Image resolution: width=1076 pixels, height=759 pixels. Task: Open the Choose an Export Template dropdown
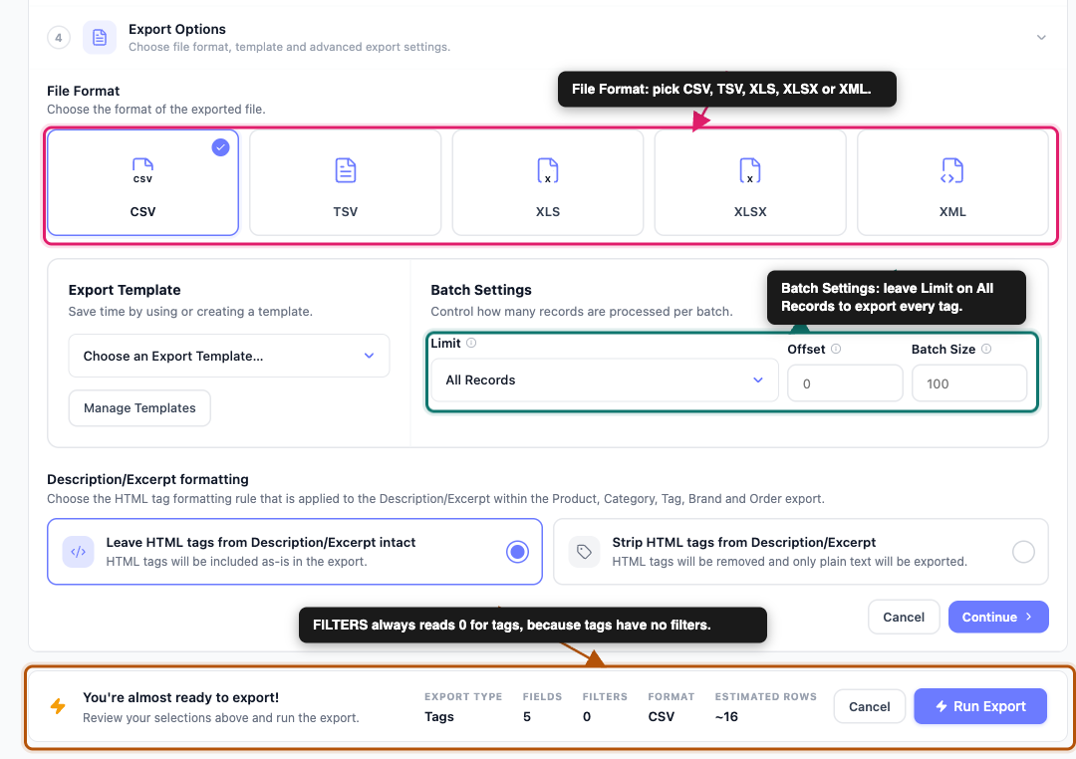tap(229, 356)
